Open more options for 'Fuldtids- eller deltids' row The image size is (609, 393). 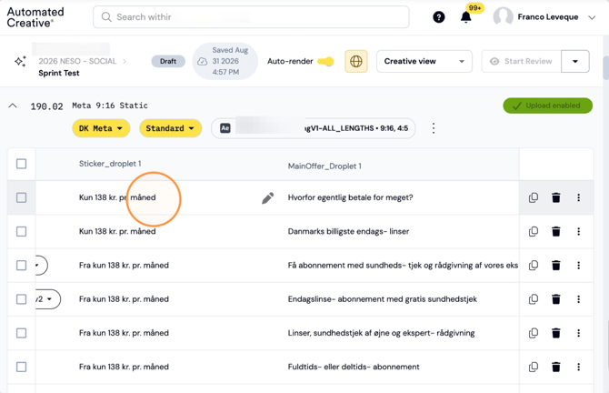click(x=579, y=367)
